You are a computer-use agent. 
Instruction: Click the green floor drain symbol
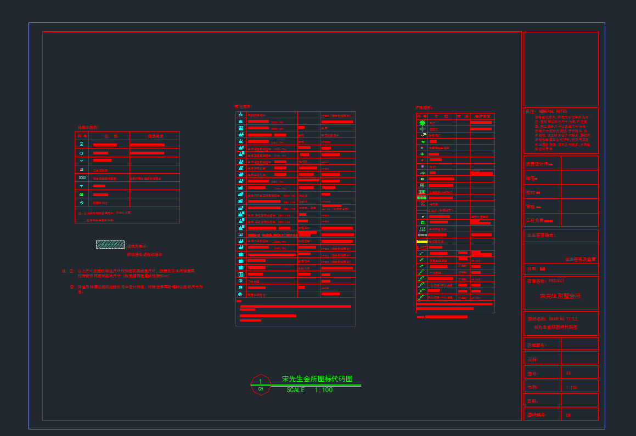point(82,194)
